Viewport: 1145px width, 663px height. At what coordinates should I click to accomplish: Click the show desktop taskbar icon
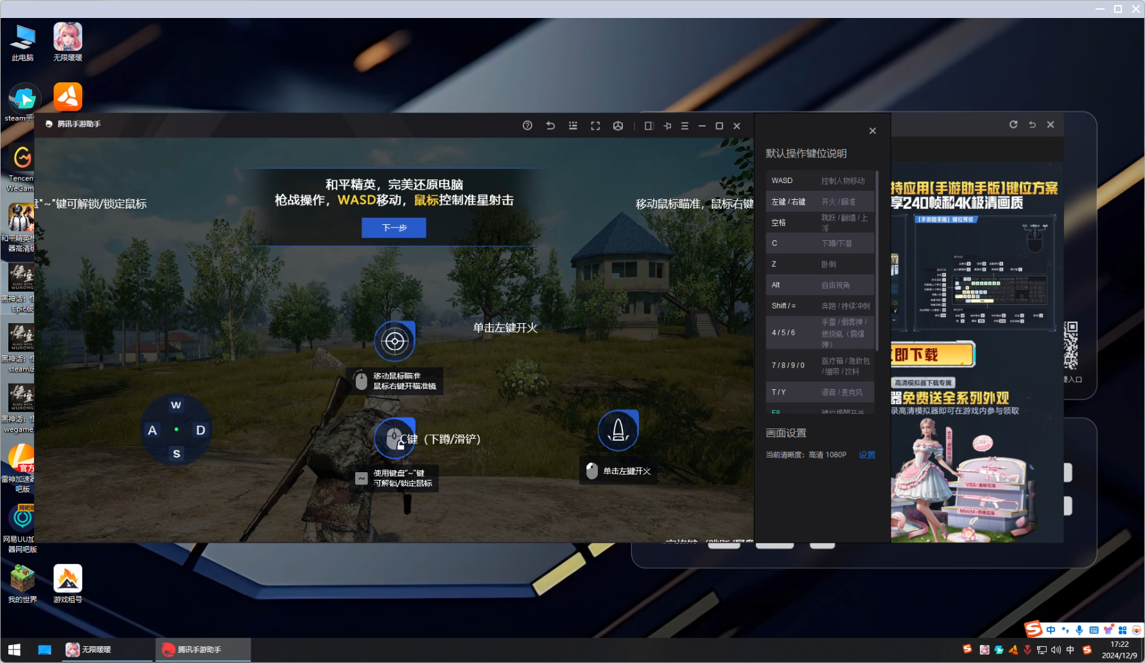coord(44,650)
